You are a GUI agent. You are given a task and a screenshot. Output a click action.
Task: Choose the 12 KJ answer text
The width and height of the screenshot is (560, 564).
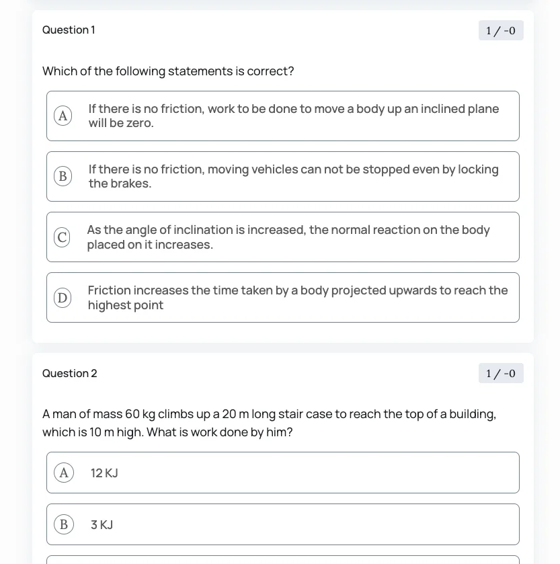(104, 473)
